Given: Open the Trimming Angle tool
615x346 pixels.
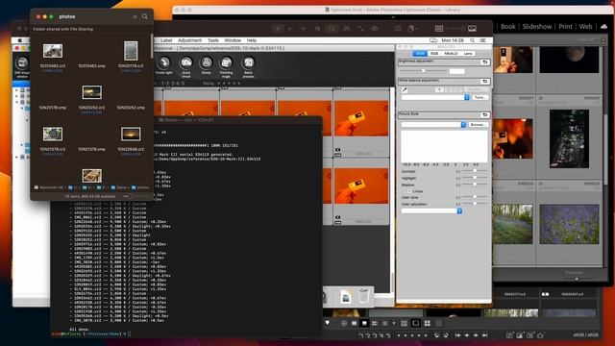Looking at the screenshot, I should coord(227,66).
